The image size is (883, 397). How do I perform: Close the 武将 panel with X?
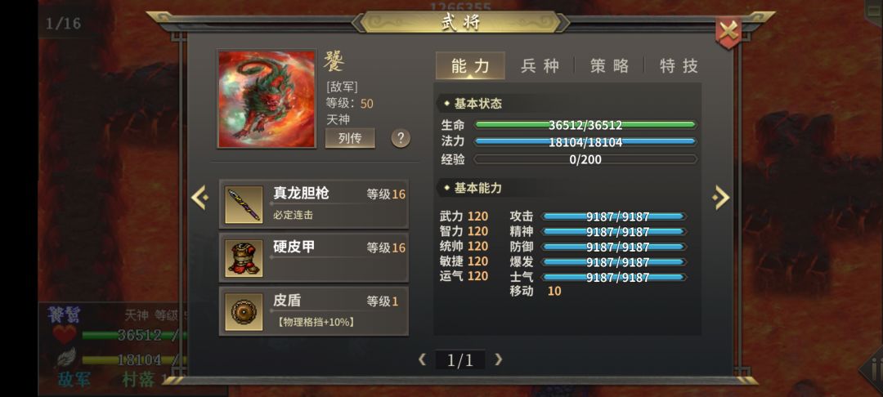click(x=728, y=32)
